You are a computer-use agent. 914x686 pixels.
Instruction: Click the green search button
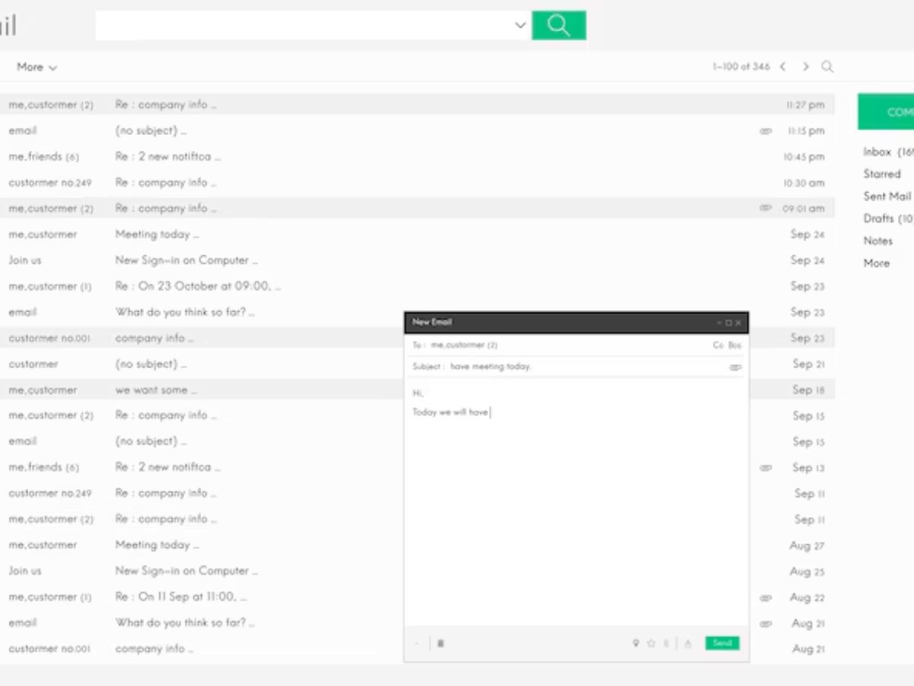click(x=558, y=25)
